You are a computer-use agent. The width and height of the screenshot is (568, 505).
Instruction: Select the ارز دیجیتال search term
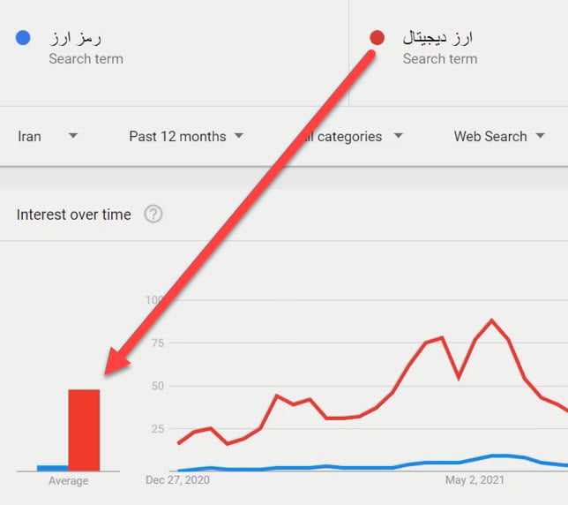[x=438, y=38]
